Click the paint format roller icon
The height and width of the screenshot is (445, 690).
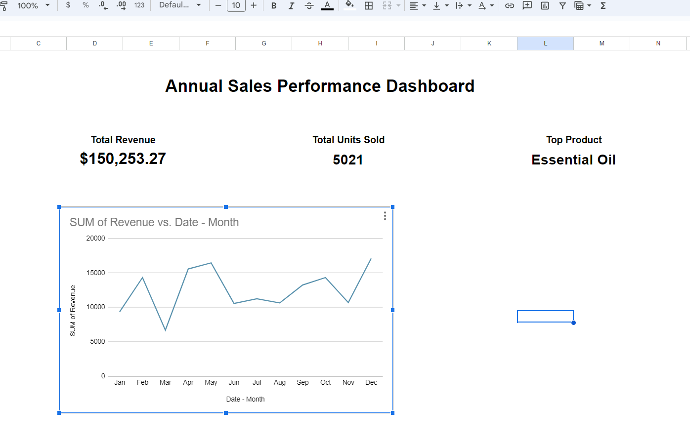tap(3, 5)
